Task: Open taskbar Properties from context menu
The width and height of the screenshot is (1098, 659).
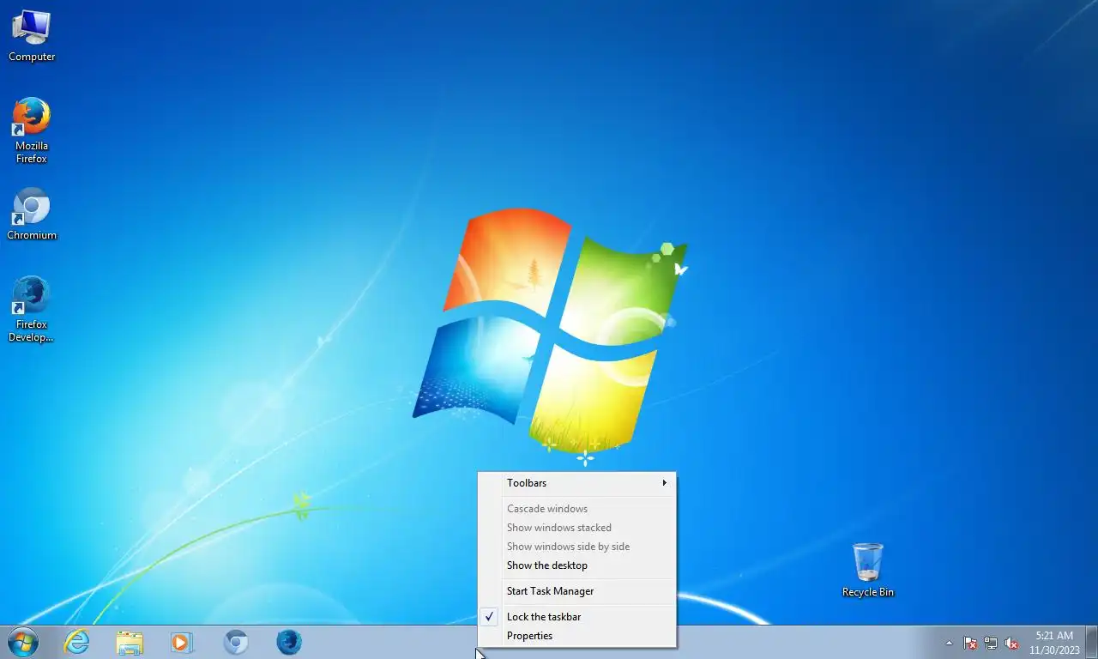Action: [577, 636]
